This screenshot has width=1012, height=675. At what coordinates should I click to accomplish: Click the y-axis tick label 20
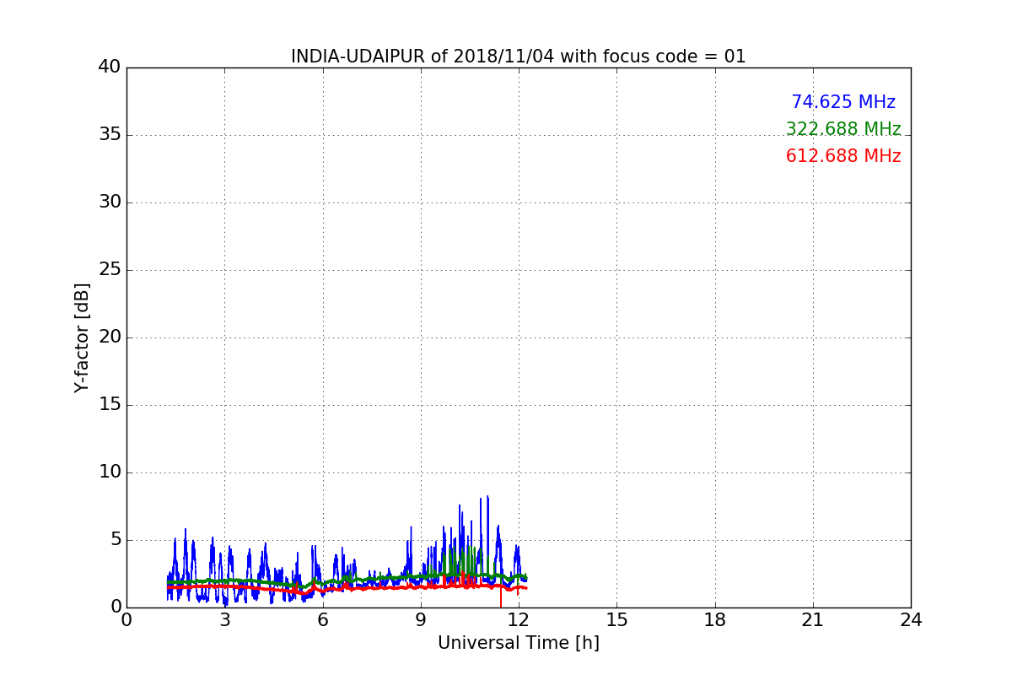pyautogui.click(x=110, y=337)
